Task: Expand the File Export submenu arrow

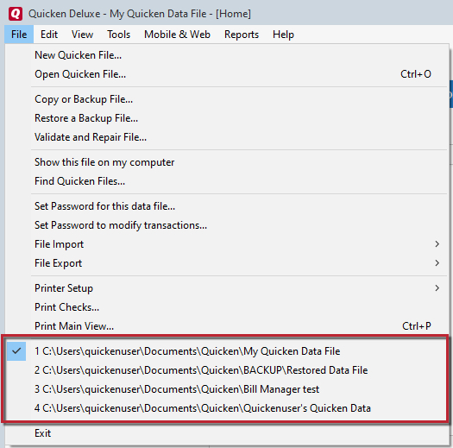Action: click(x=437, y=263)
